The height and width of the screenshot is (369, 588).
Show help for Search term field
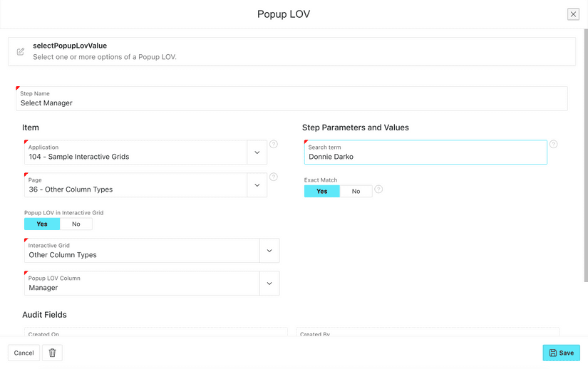tap(553, 145)
